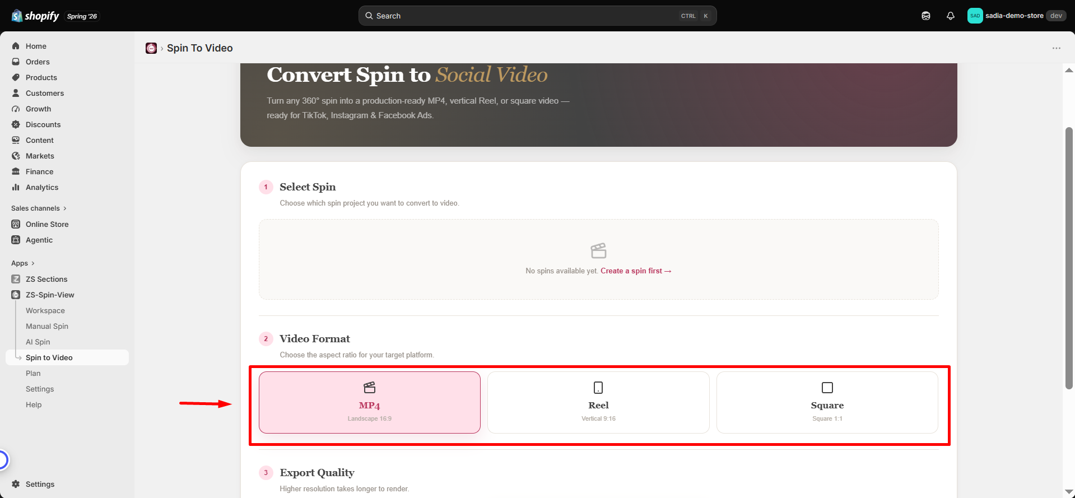Open Discounts section
This screenshot has width=1075, height=498.
click(67, 124)
